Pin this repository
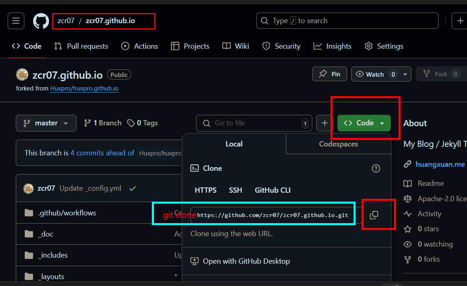Image resolution: width=467 pixels, height=286 pixels. (329, 74)
